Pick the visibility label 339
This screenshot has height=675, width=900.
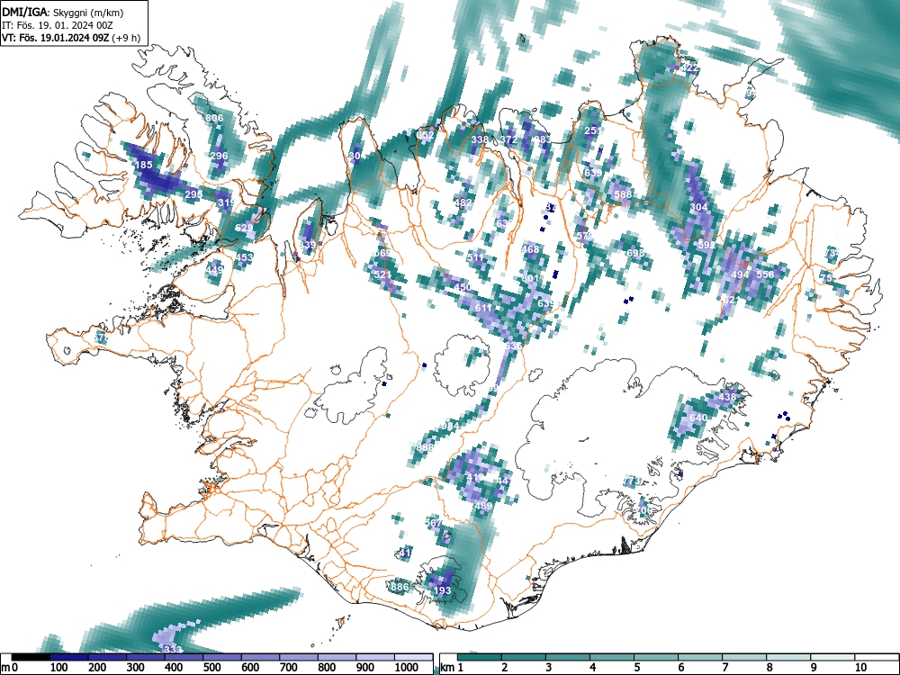click(308, 245)
